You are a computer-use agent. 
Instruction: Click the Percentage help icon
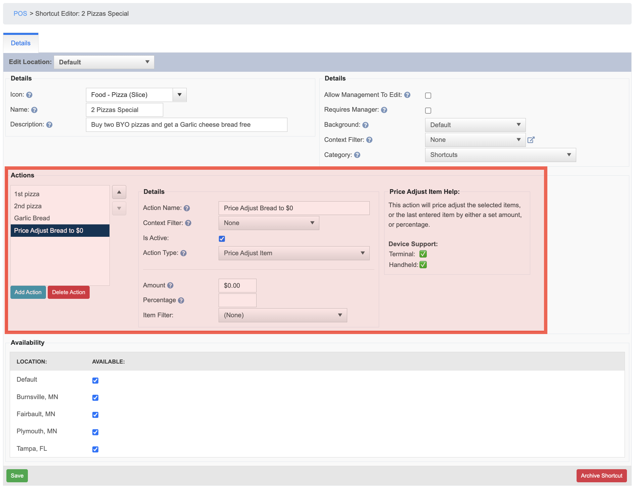(181, 301)
